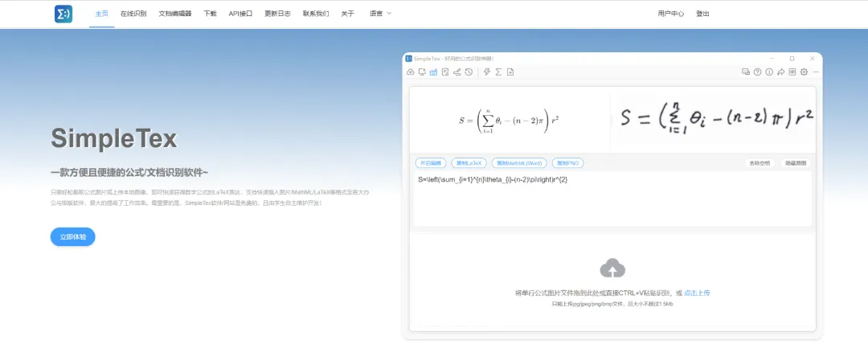Click the handwritten formula original image
This screenshot has width=868, height=361.
coord(716,118)
